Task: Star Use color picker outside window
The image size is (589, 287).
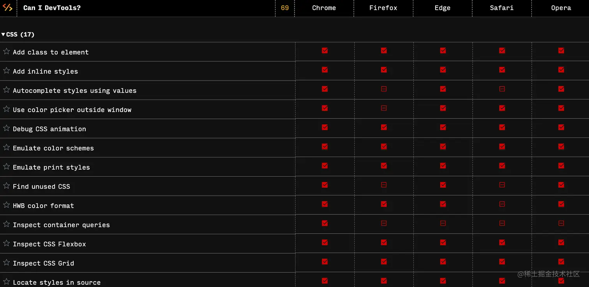Action: pos(6,109)
